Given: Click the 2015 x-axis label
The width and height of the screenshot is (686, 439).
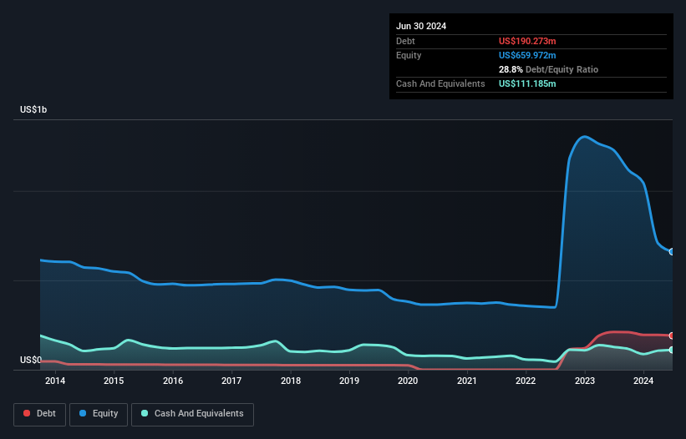Looking at the screenshot, I should pyautogui.click(x=114, y=381).
